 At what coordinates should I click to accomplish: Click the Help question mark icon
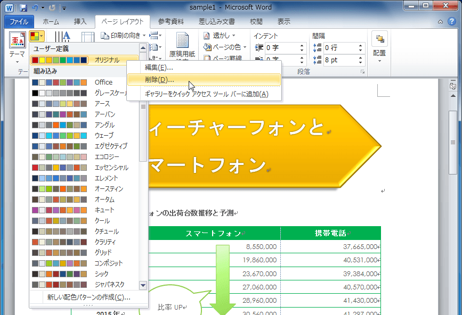452,21
